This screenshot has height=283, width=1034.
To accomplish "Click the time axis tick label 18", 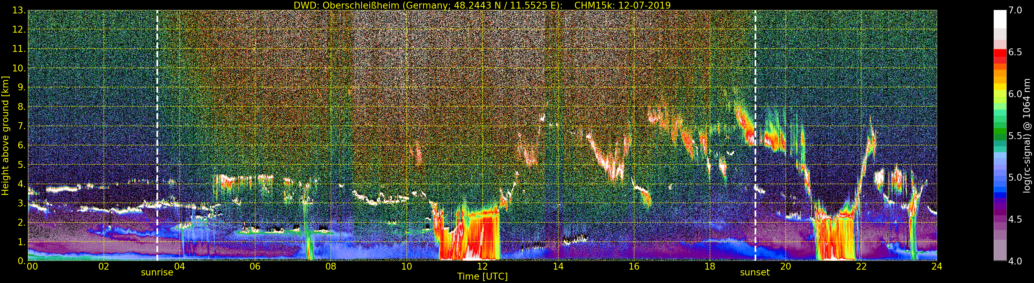I will [710, 267].
